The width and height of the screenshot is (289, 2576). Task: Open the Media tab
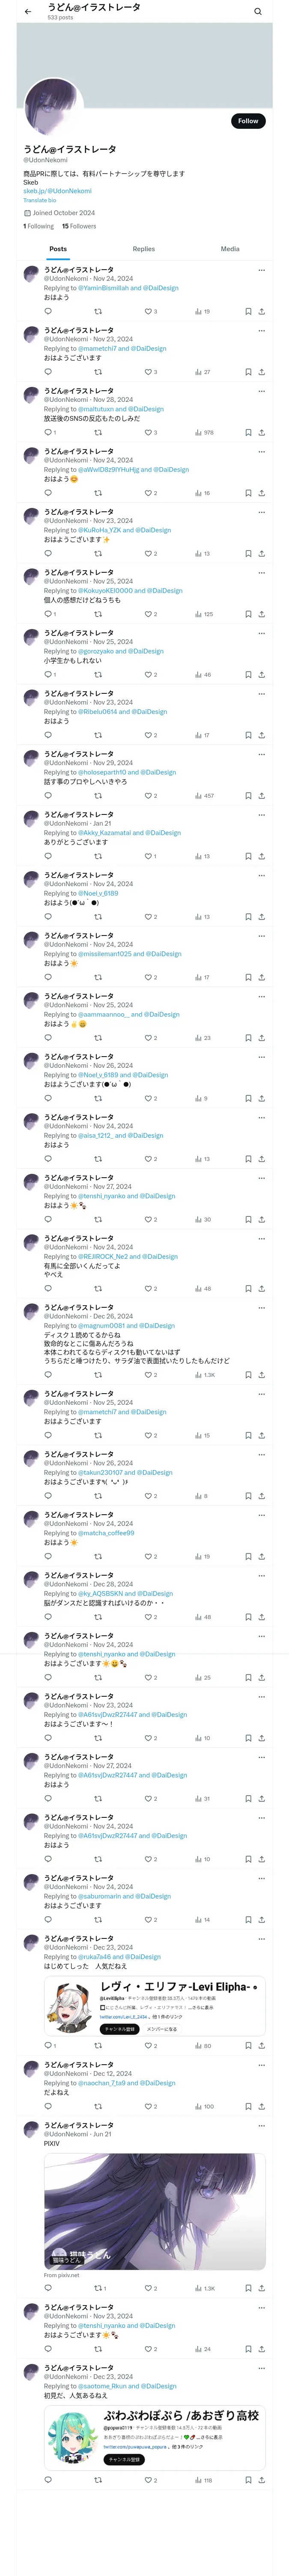[x=230, y=249]
